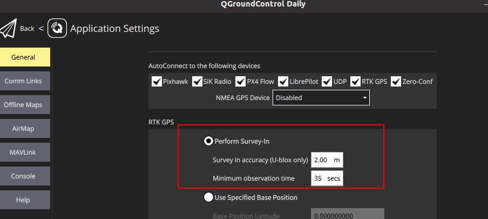This screenshot has width=488, height=219.
Task: Open the Help tab
Action: (25, 200)
